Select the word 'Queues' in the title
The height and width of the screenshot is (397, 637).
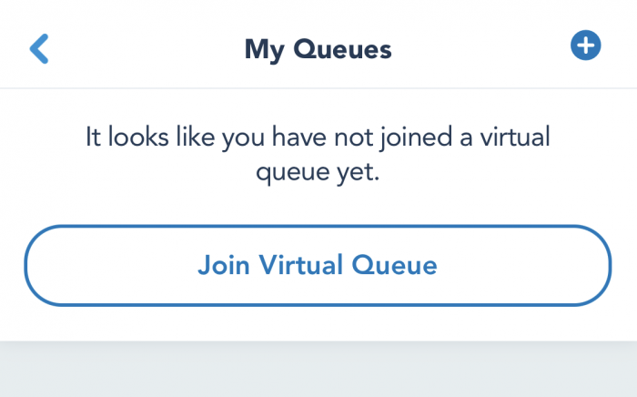click(x=342, y=49)
